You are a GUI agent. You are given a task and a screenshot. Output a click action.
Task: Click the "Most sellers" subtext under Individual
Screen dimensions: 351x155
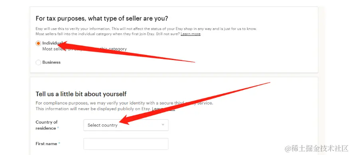click(85, 49)
